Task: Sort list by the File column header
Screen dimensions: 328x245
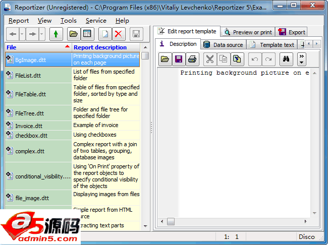Action: 38,47
